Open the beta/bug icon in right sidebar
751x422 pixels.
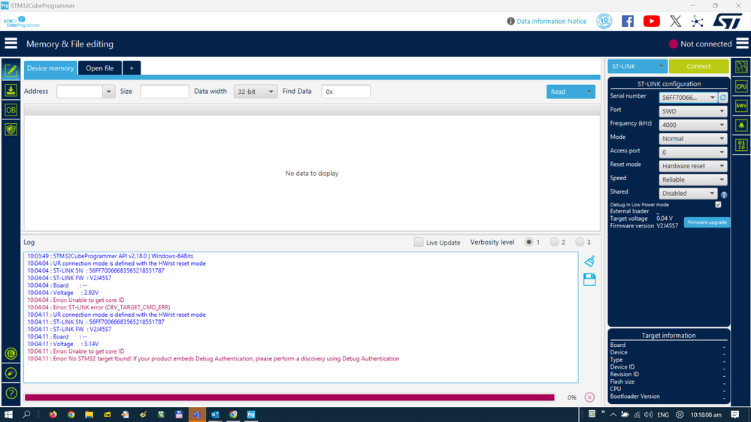click(741, 125)
